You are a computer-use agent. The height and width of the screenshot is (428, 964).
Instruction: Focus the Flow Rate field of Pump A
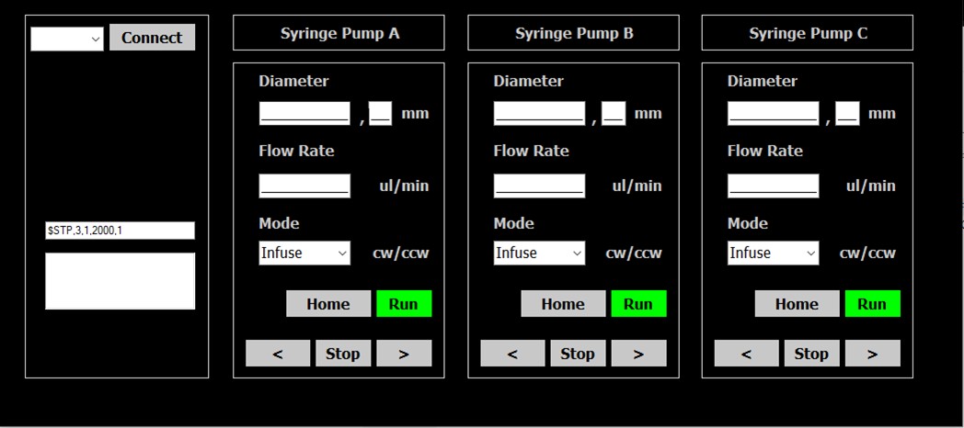pos(304,186)
